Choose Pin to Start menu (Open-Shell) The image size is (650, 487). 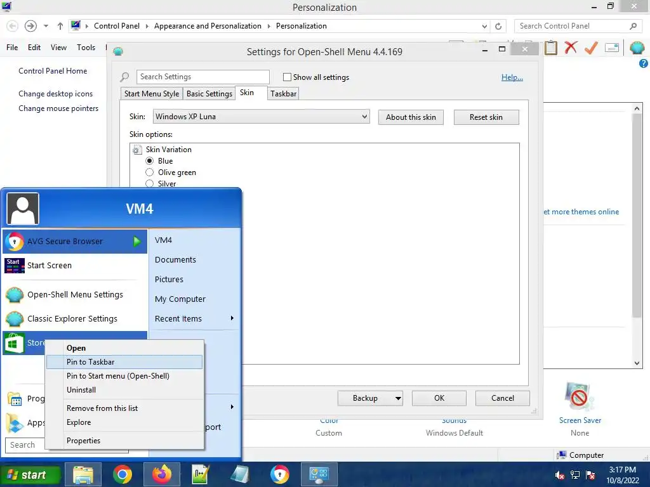124,376
